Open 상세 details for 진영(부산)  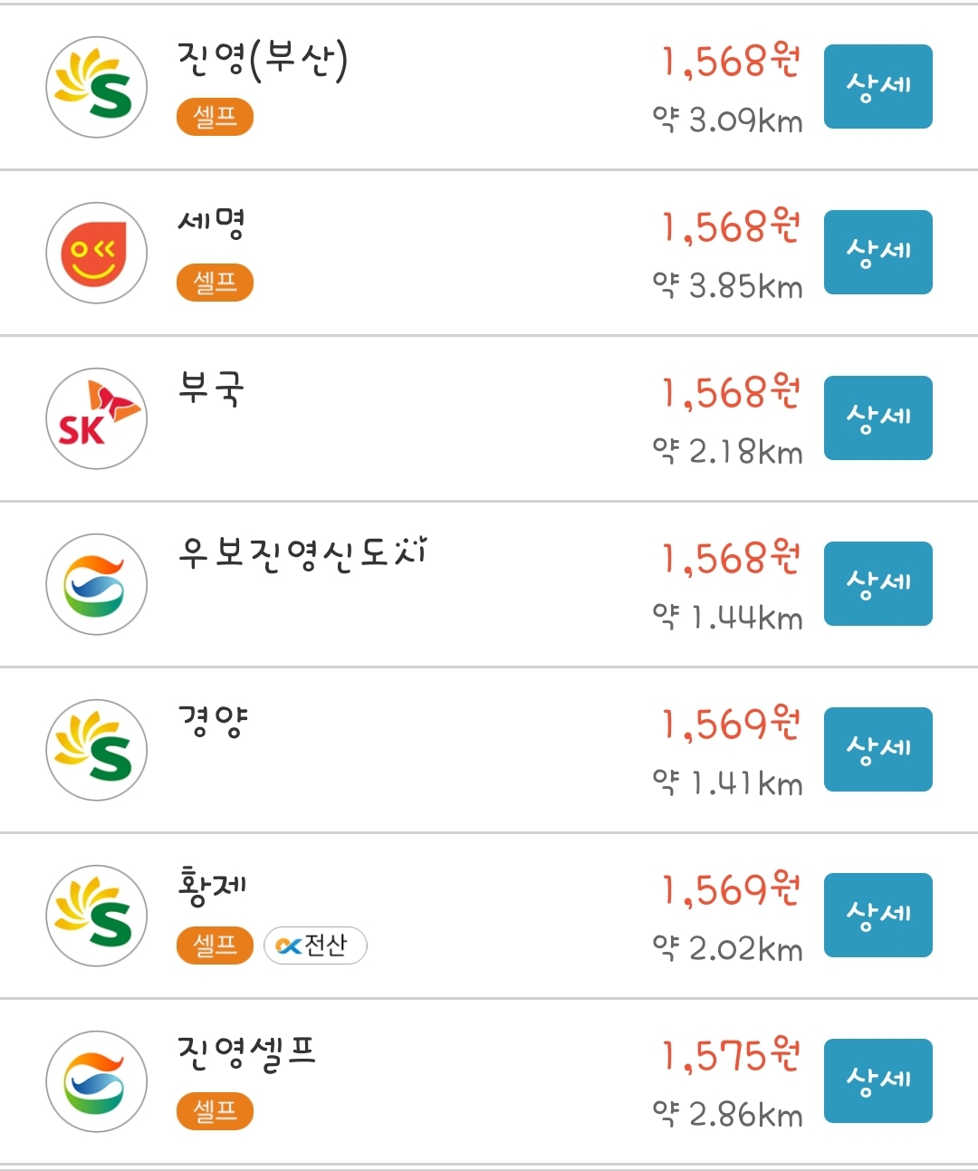click(878, 87)
